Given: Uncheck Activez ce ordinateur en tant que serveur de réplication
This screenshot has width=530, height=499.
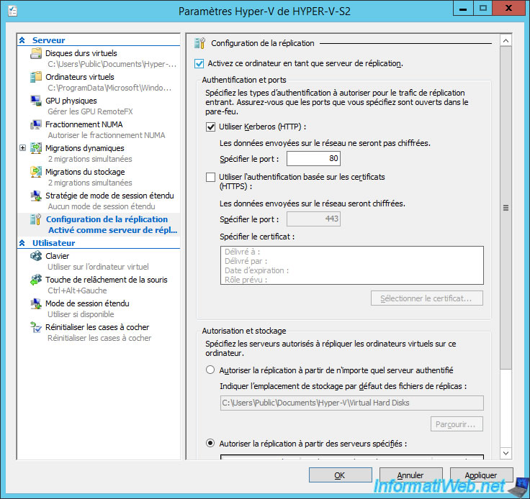Looking at the screenshot, I should coord(200,63).
